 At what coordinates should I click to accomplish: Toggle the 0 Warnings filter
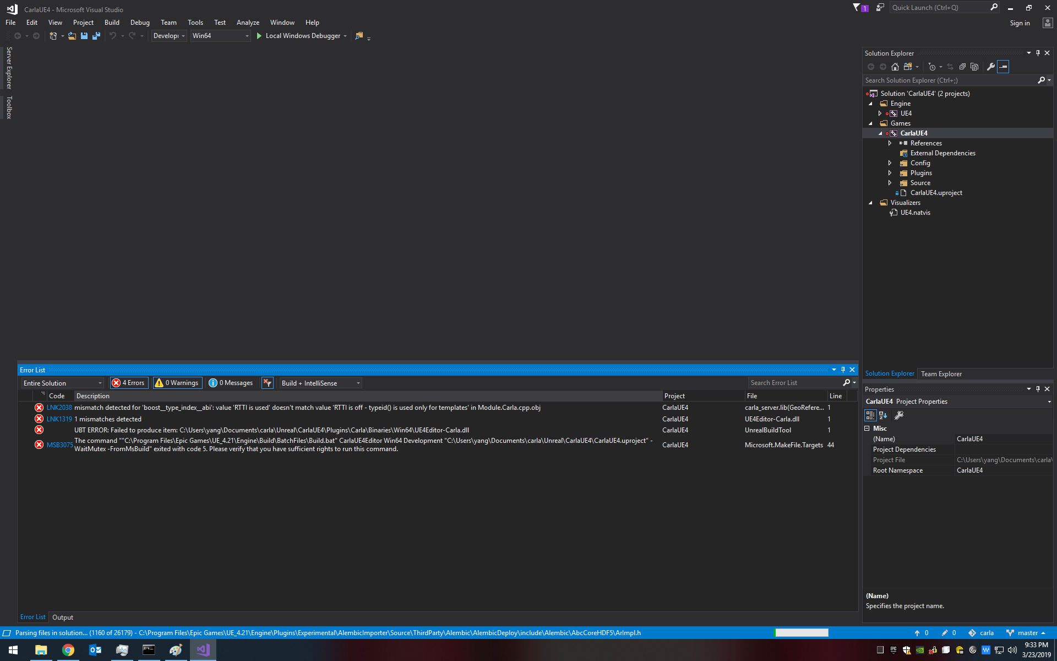click(177, 383)
